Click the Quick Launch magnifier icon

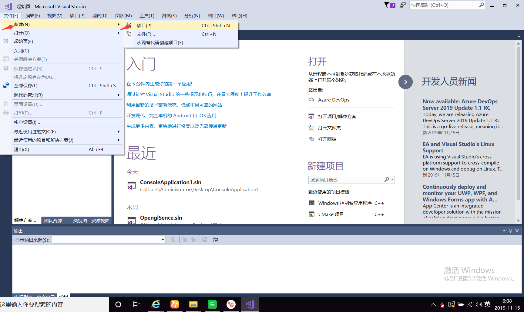(481, 5)
